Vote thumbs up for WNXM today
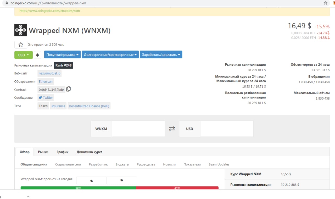The width and height of the screenshot is (335, 199). coord(91,180)
